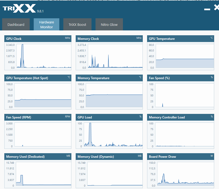Screen dimensions: 219x189
Task: Click the Memory Clock graph
Action: click(115, 56)
